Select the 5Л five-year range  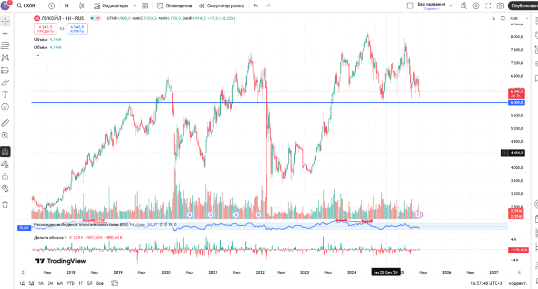tap(89, 283)
